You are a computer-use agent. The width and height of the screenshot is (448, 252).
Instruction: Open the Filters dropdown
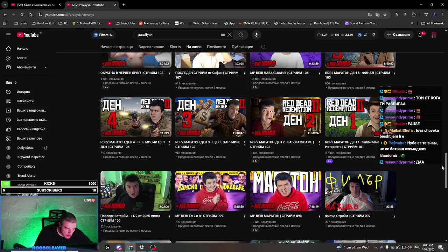[x=103, y=35]
